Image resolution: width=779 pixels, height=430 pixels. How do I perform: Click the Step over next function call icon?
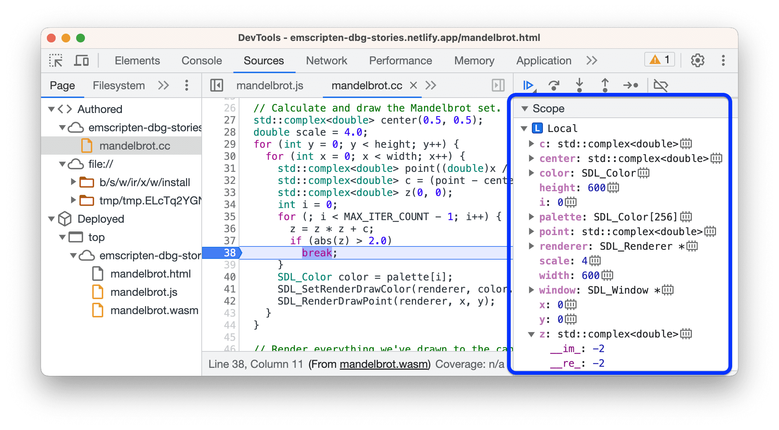tap(552, 86)
